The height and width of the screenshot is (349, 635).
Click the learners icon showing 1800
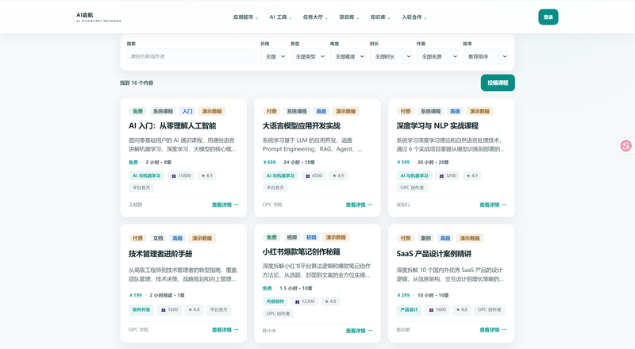click(431, 309)
